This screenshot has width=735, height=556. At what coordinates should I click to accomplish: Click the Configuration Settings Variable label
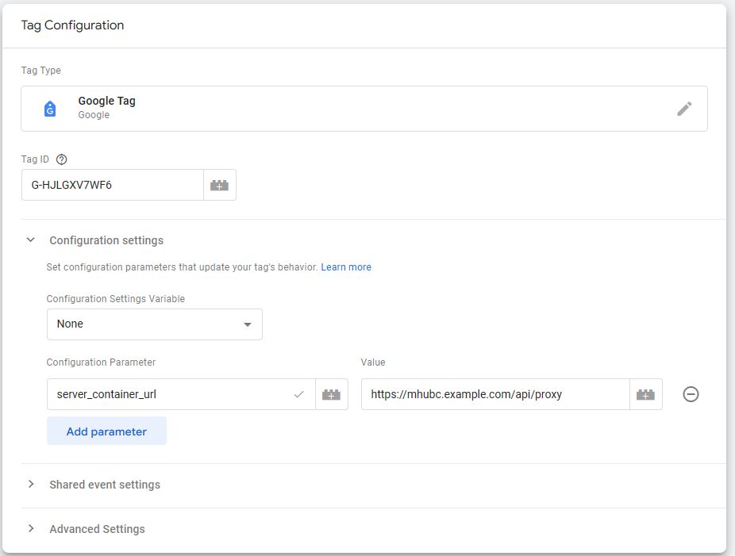pyautogui.click(x=115, y=299)
